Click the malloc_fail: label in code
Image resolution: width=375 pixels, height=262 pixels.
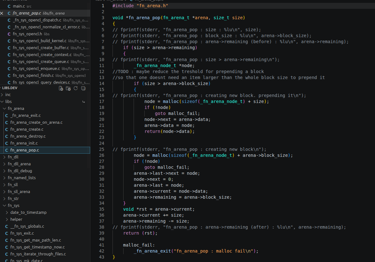(x=139, y=245)
